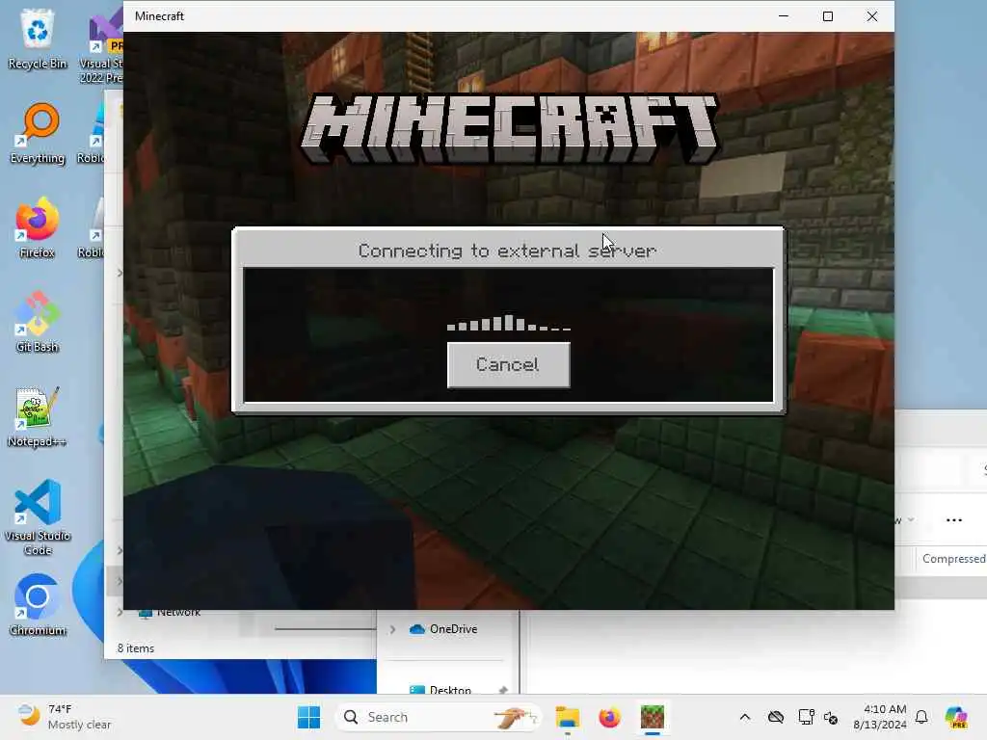Image resolution: width=987 pixels, height=740 pixels.
Task: Open the Windows Start menu
Action: tap(308, 717)
